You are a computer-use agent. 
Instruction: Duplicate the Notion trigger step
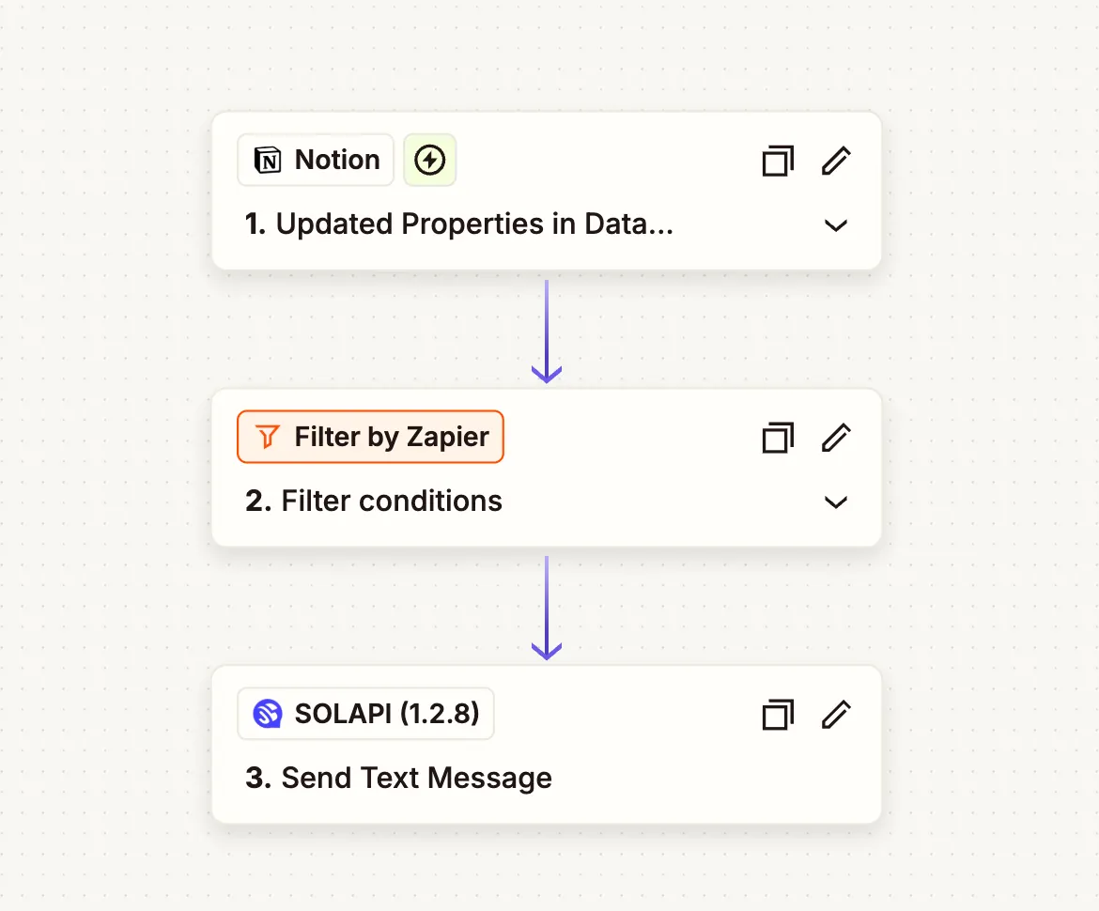(777, 162)
